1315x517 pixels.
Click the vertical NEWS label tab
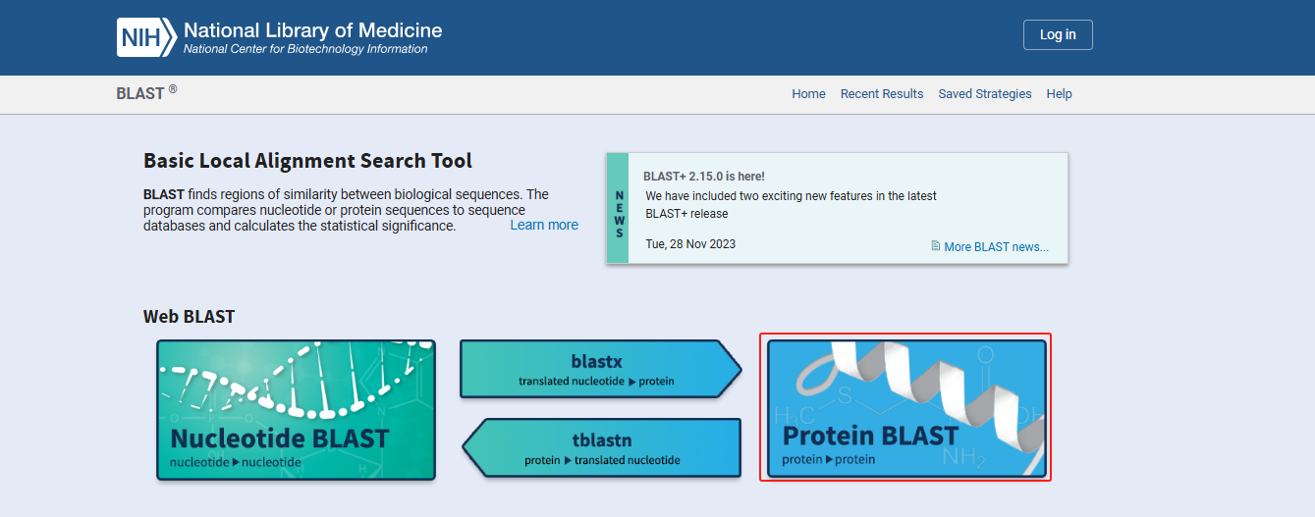(x=618, y=208)
